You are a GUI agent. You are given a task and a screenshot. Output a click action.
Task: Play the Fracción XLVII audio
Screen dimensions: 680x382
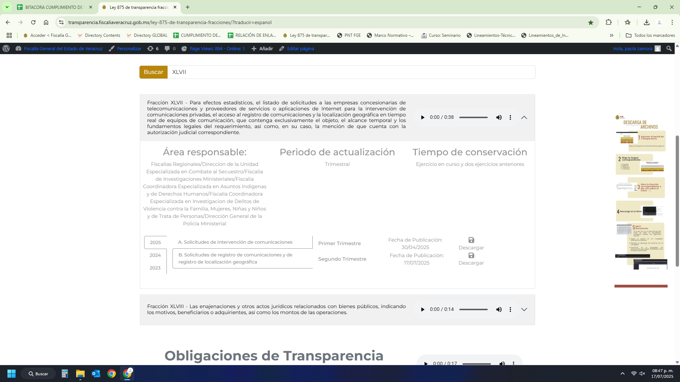pos(423,117)
